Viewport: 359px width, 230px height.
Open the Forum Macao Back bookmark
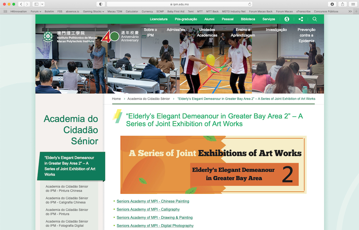point(261,12)
